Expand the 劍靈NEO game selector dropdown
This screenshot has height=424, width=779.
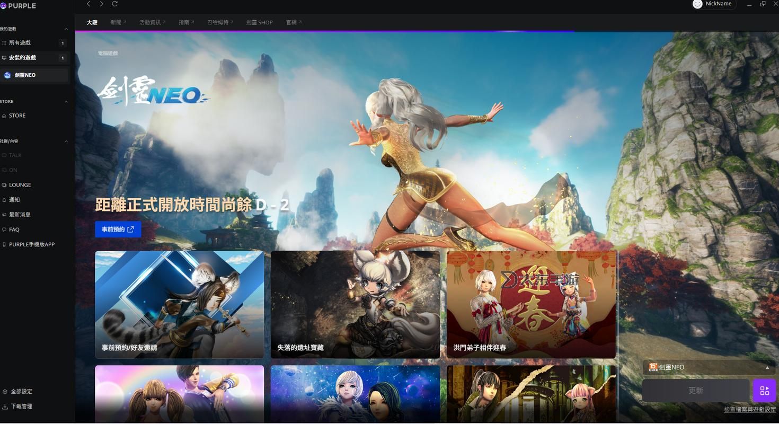tap(709, 367)
